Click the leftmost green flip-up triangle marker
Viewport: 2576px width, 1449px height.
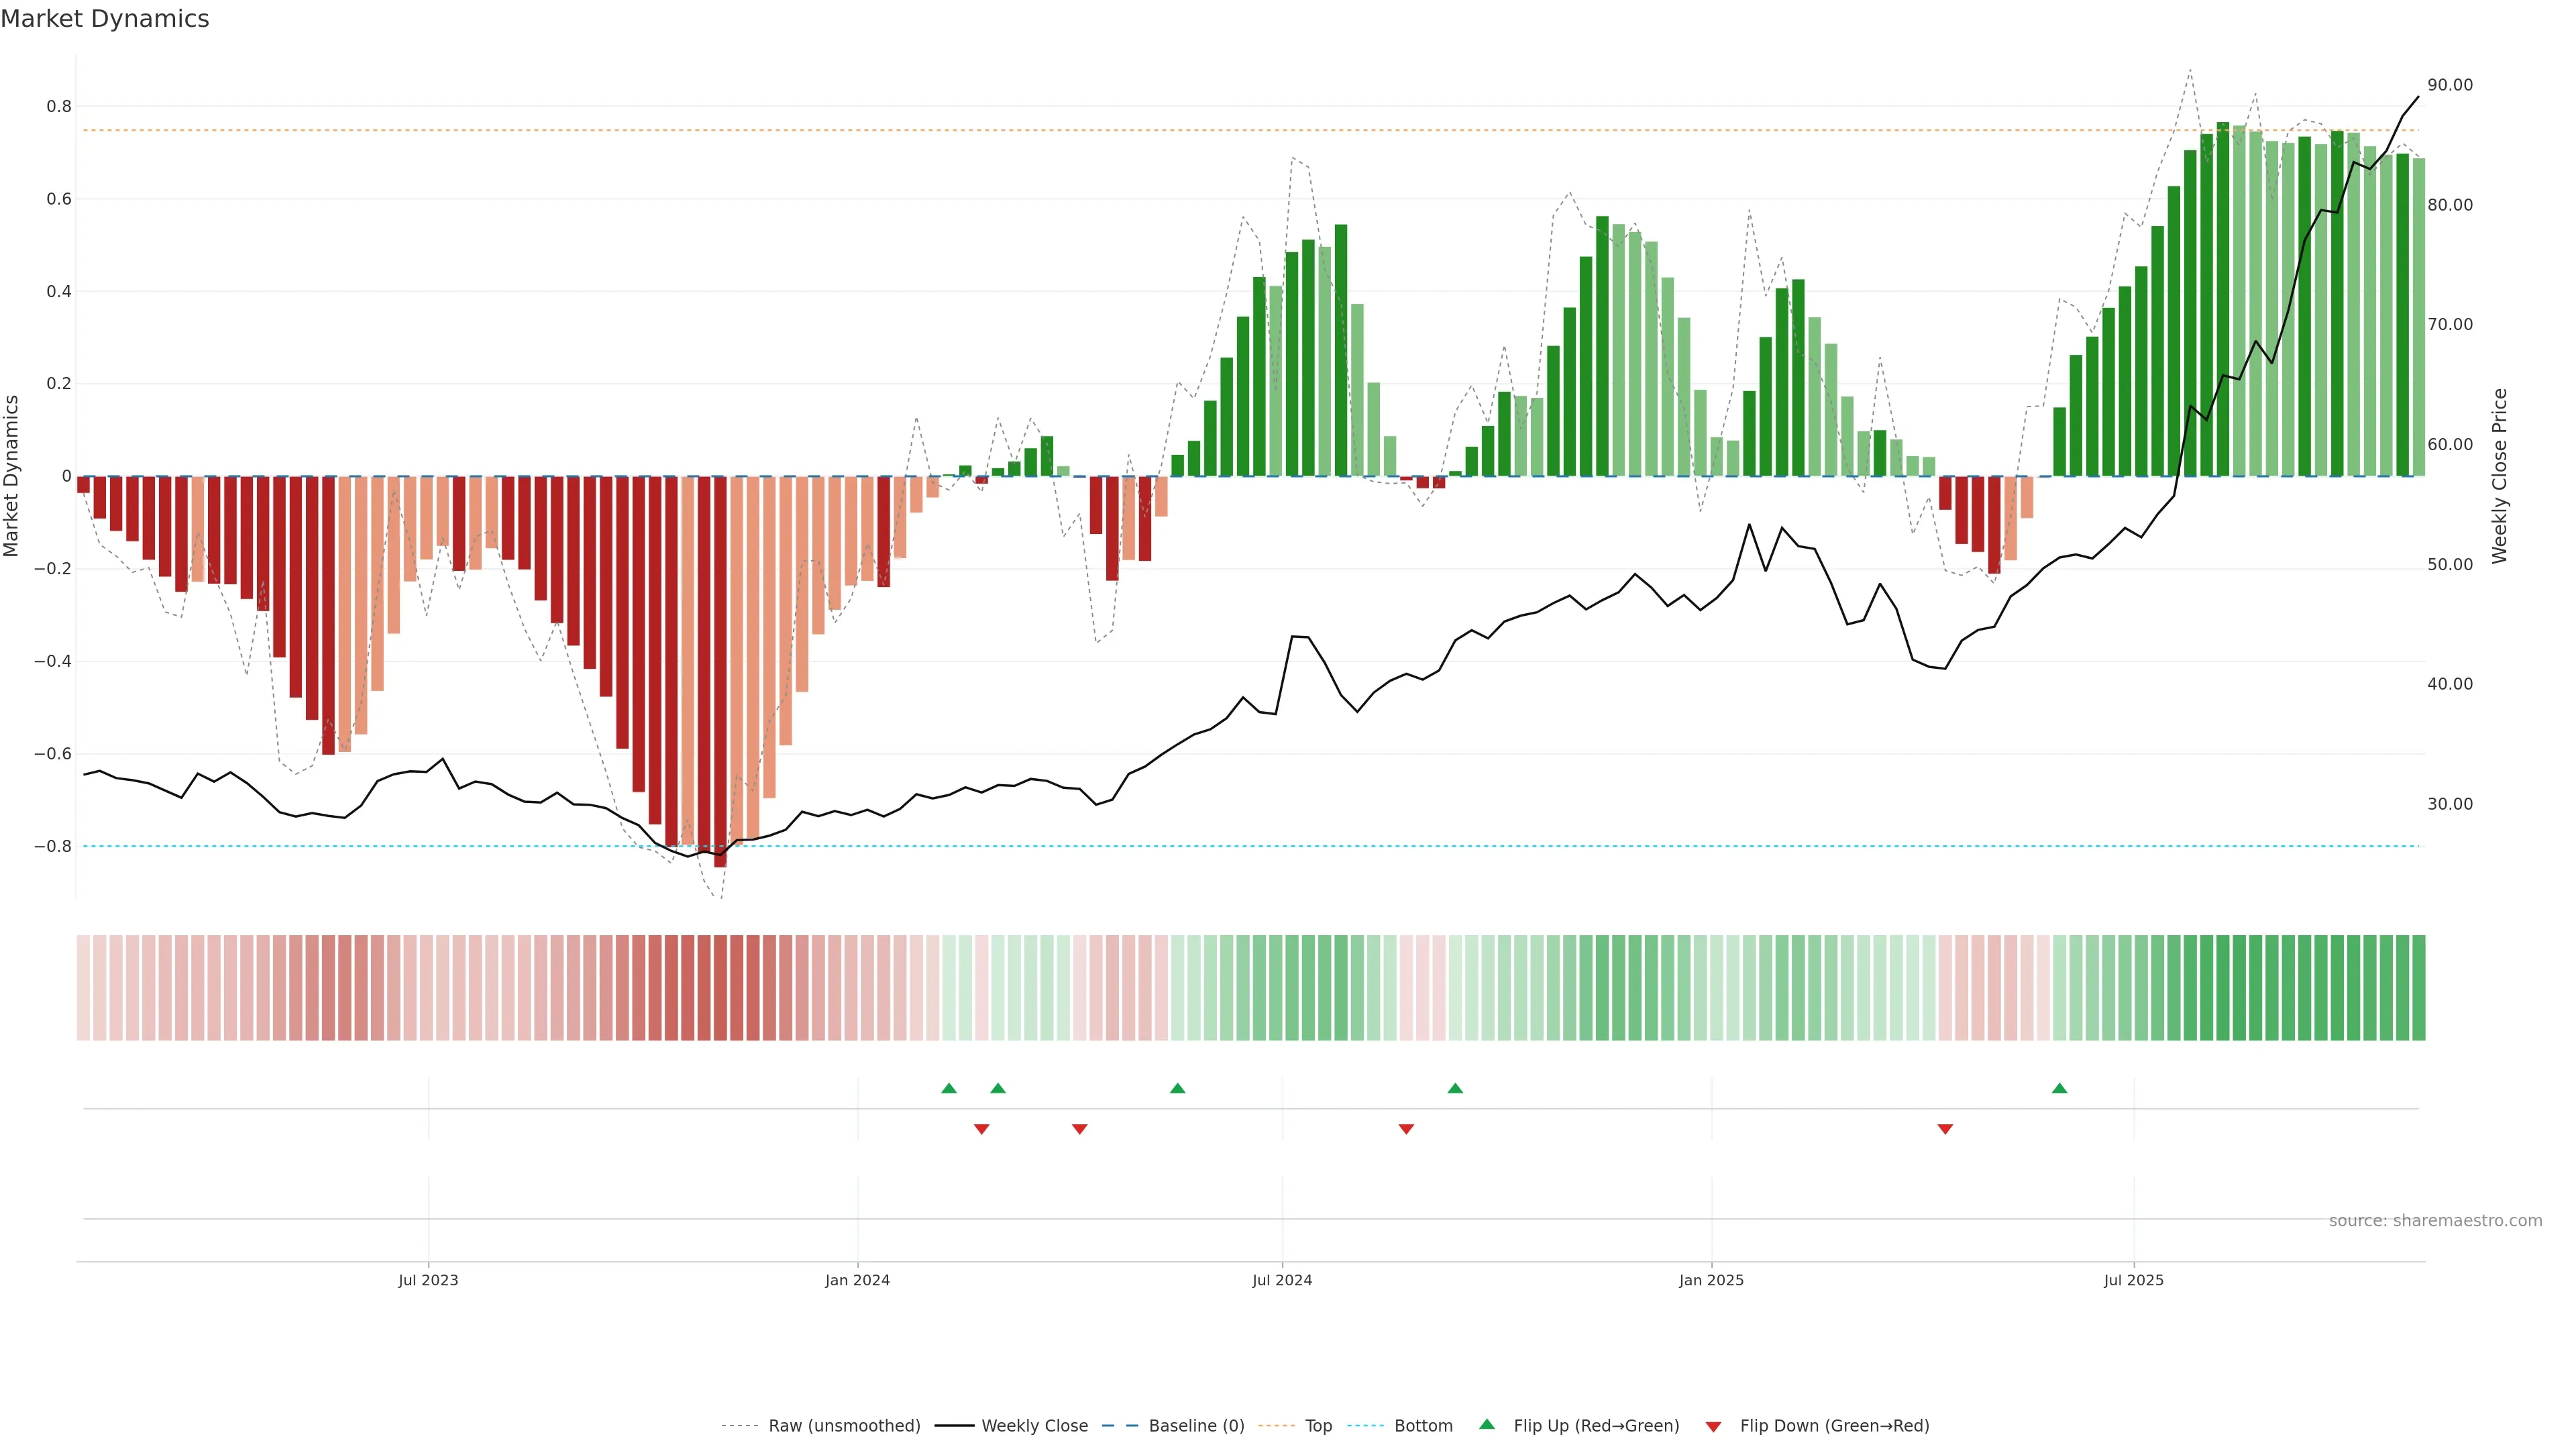[949, 1088]
